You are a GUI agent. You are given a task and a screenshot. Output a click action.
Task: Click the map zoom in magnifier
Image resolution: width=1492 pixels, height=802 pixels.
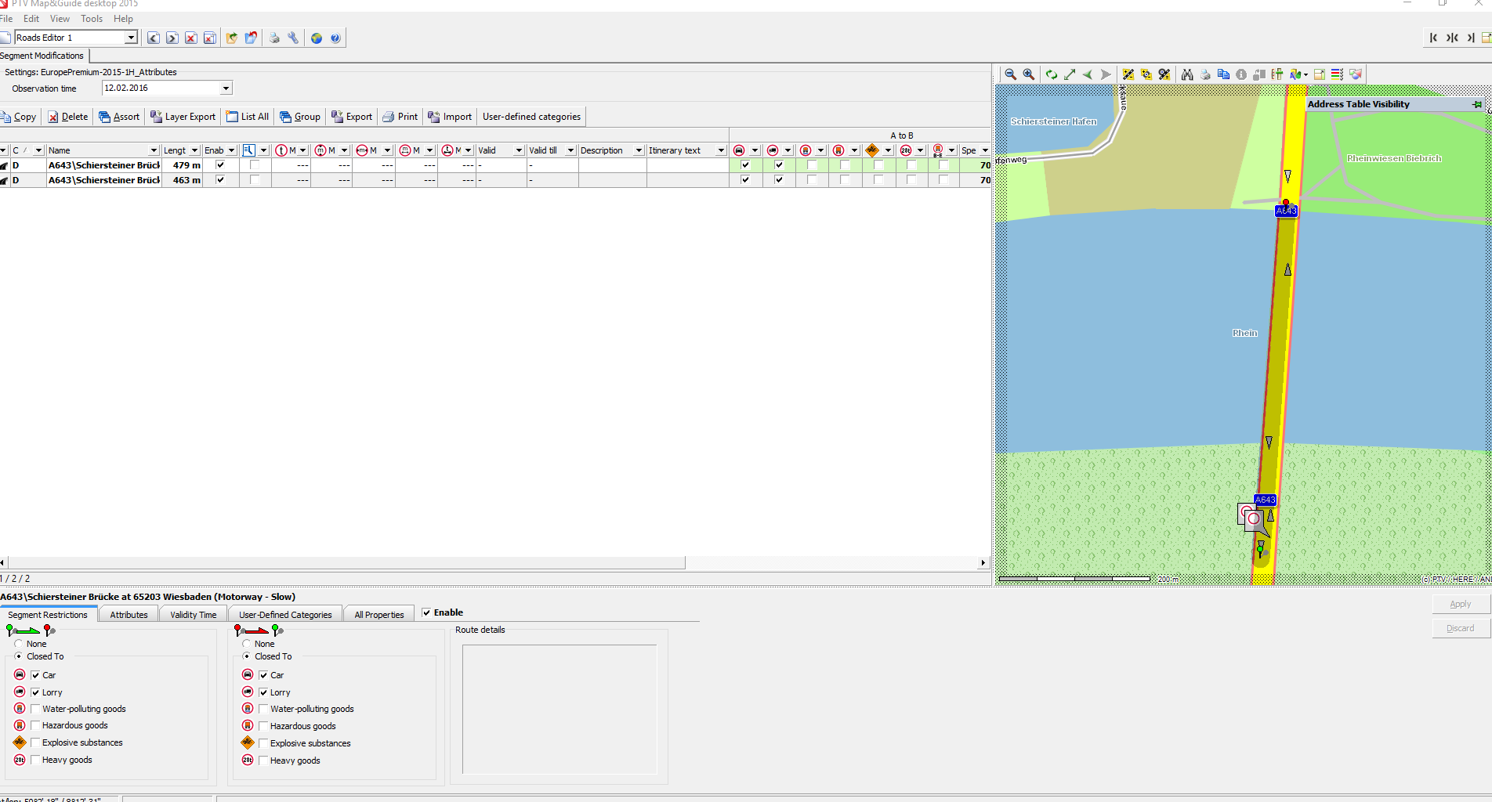tap(1028, 74)
